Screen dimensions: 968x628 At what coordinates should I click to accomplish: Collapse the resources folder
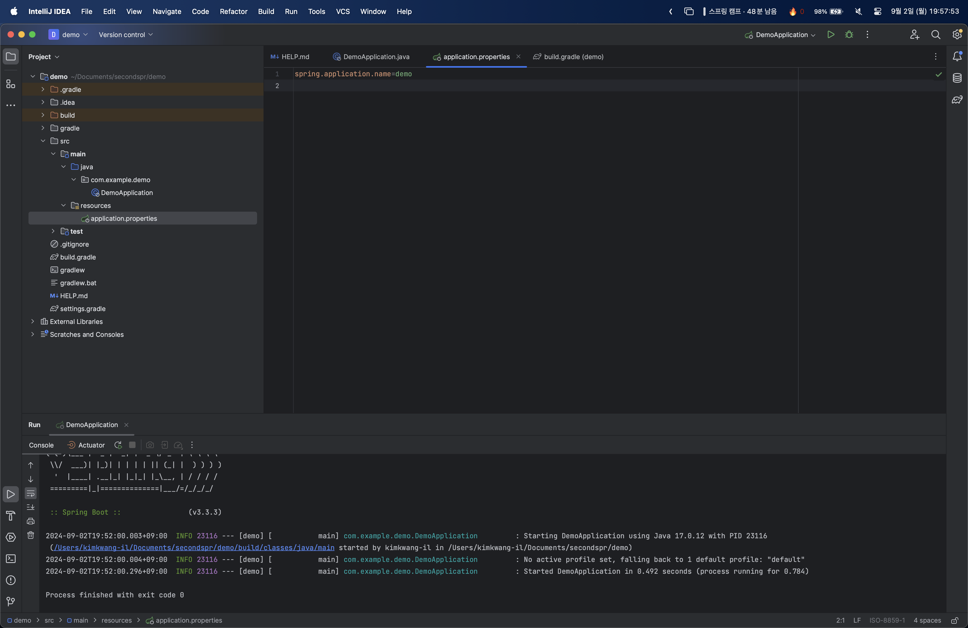63,205
